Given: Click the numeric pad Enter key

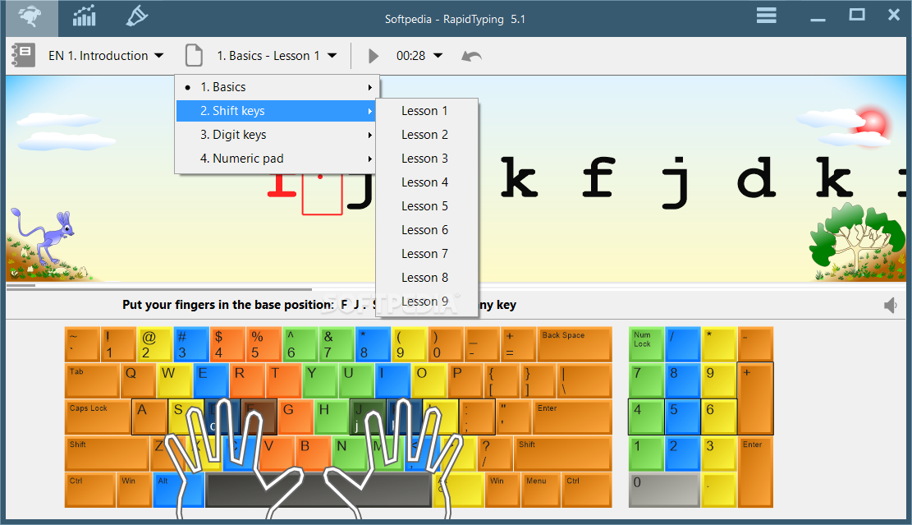Looking at the screenshot, I should tap(755, 472).
